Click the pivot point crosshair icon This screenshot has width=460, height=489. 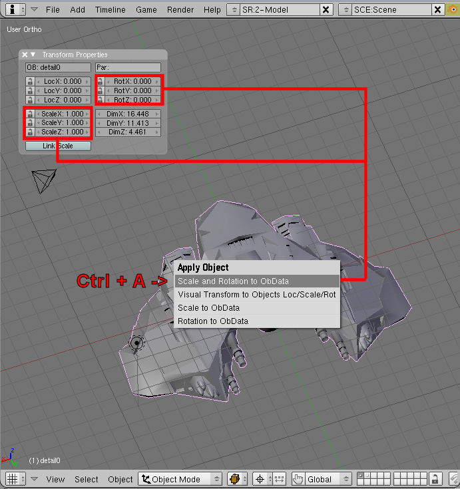260,479
